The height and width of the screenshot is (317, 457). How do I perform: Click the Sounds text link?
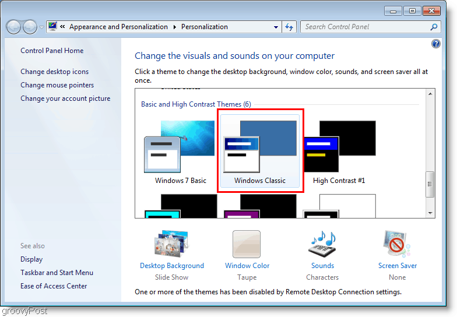tap(322, 266)
